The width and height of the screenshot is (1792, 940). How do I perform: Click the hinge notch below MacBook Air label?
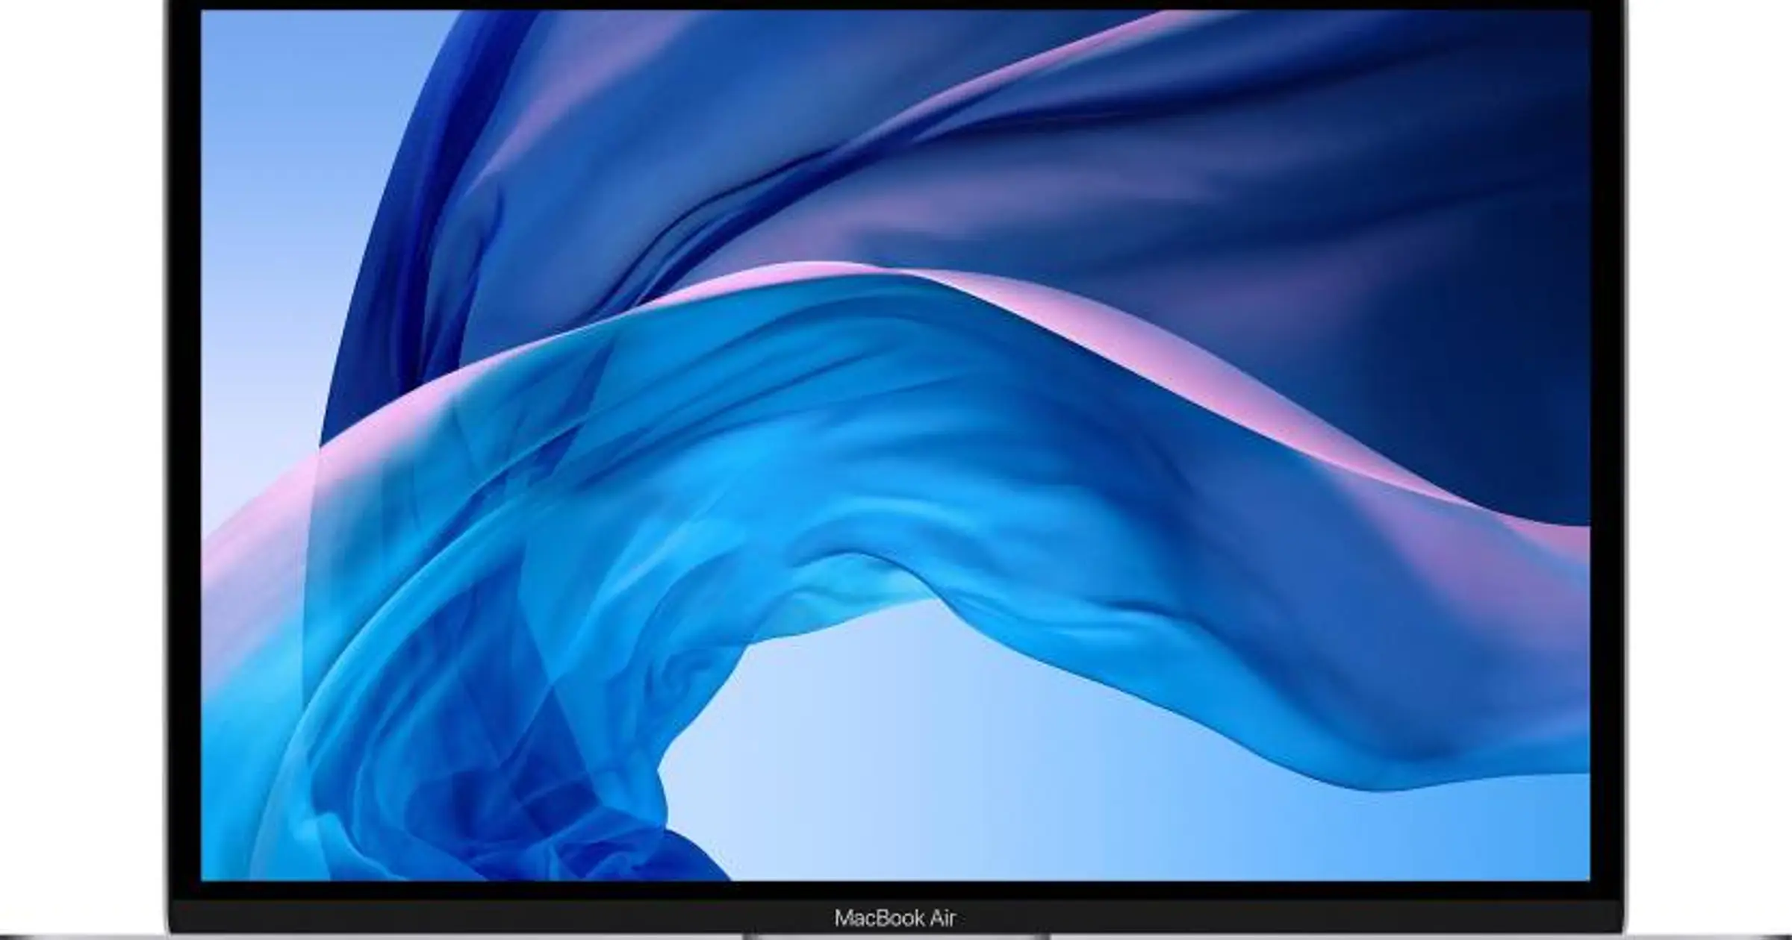tap(896, 936)
